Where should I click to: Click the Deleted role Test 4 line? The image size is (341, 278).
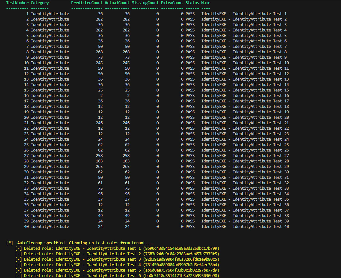click(117, 265)
